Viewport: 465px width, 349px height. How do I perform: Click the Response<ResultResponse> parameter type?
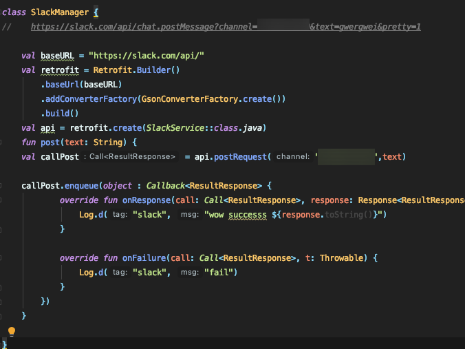click(x=411, y=200)
